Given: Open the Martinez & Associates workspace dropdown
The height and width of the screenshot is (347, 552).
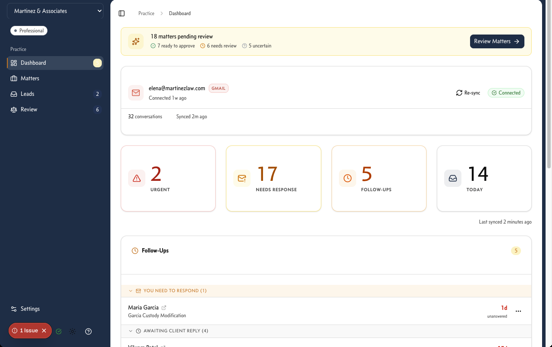Looking at the screenshot, I should [55, 11].
